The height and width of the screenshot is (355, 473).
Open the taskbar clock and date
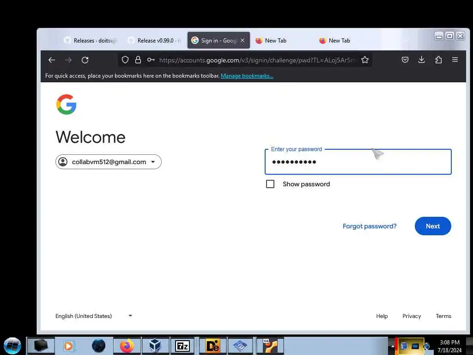click(x=449, y=346)
